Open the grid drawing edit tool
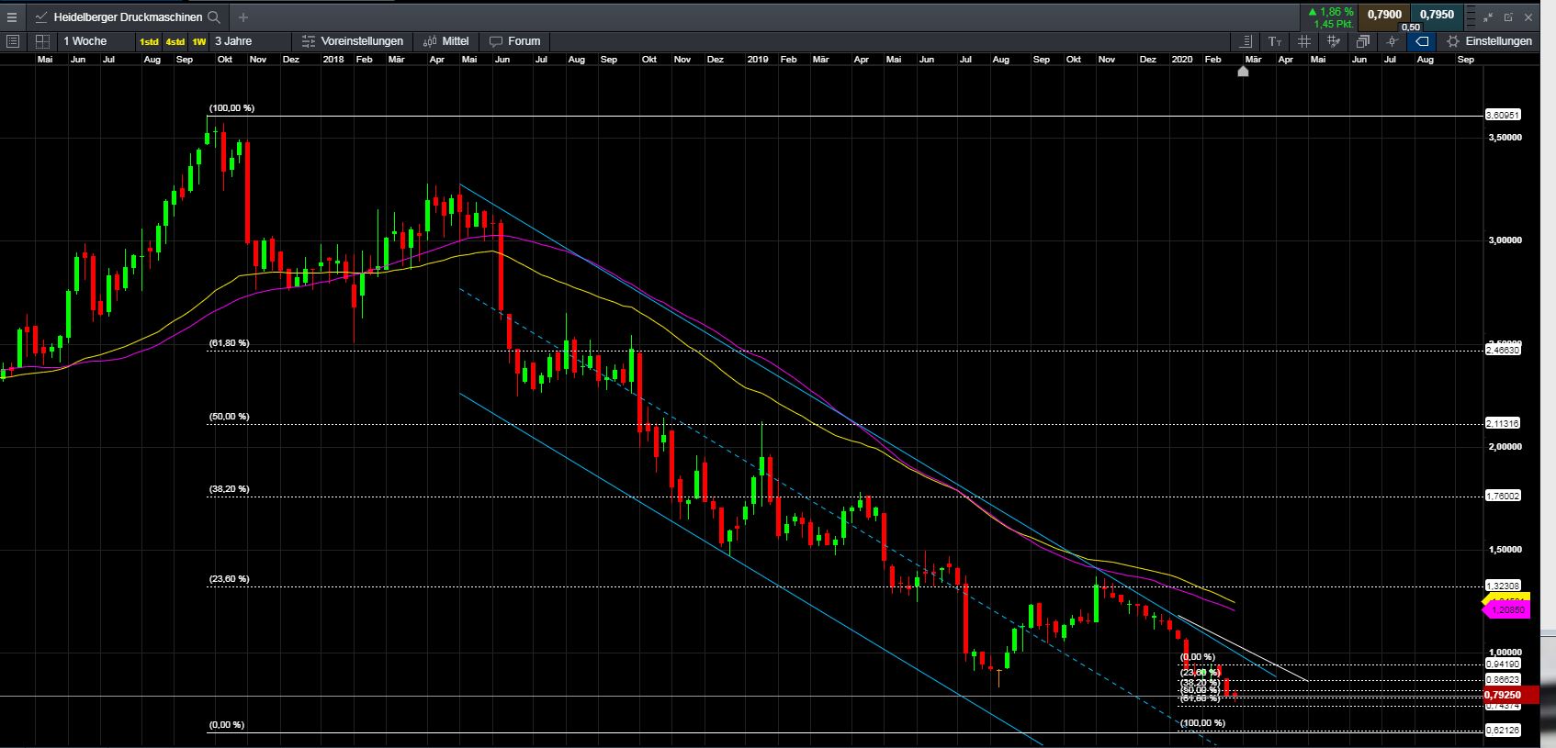 [x=1334, y=41]
